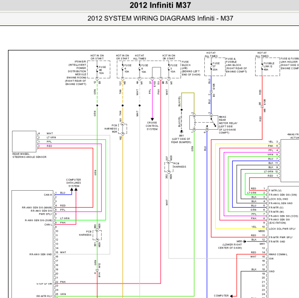Click the "FR-MTR (W)" label
Viewport: 299px width, 298px height.
pos(276,212)
